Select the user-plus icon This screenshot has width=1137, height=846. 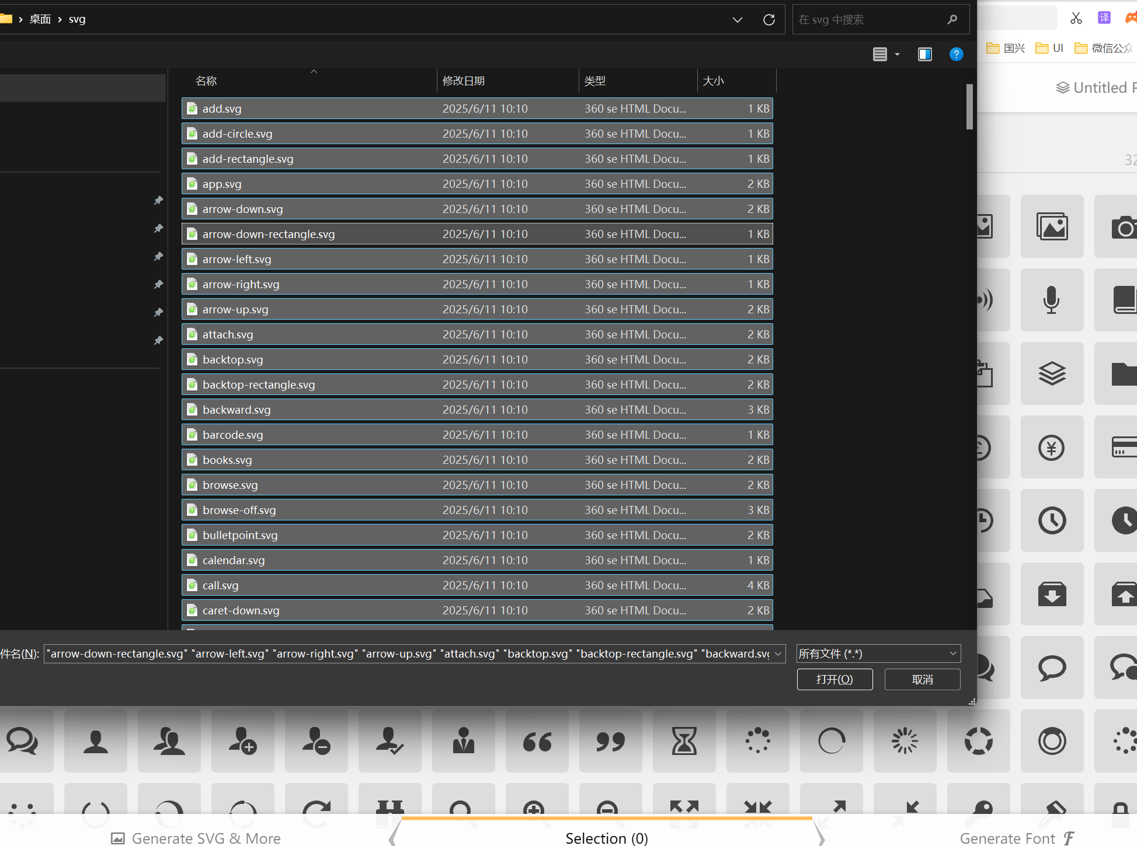pyautogui.click(x=242, y=742)
